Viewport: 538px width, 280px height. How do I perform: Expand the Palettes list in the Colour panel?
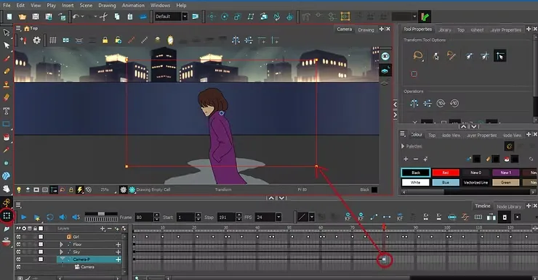click(x=403, y=146)
